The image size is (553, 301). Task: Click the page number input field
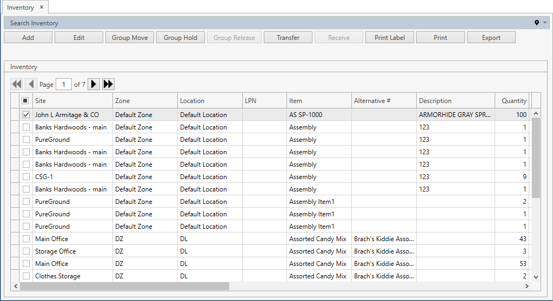coord(64,85)
